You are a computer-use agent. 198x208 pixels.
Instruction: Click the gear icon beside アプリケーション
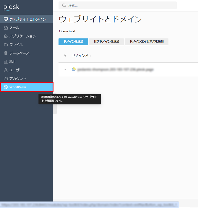tap(6, 36)
